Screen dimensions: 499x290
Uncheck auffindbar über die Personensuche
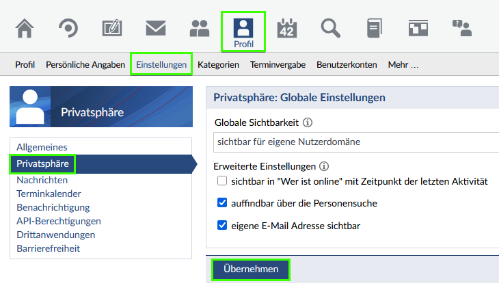(221, 203)
